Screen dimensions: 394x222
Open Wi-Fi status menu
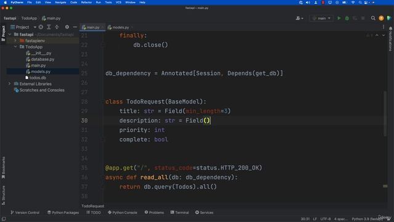coord(353,2)
